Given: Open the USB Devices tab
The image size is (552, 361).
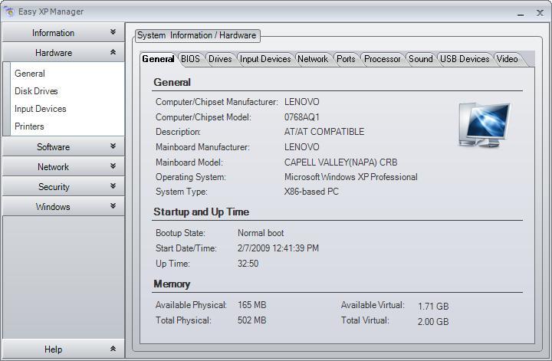Looking at the screenshot, I should click(x=465, y=59).
